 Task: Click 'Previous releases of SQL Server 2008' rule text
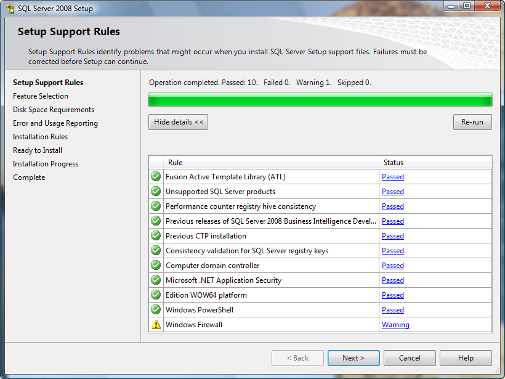tap(271, 221)
